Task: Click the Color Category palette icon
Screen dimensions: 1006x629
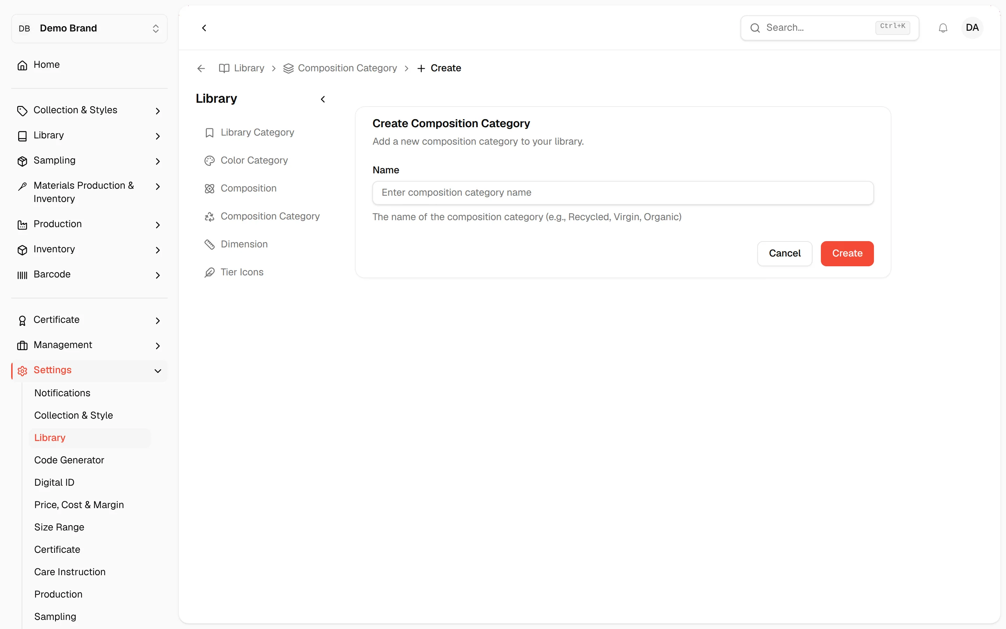Action: click(x=210, y=161)
